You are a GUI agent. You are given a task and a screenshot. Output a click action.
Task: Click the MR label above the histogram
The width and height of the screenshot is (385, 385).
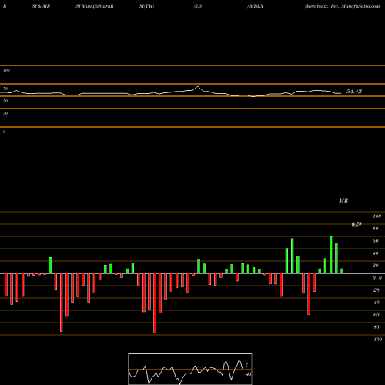pos(343,200)
